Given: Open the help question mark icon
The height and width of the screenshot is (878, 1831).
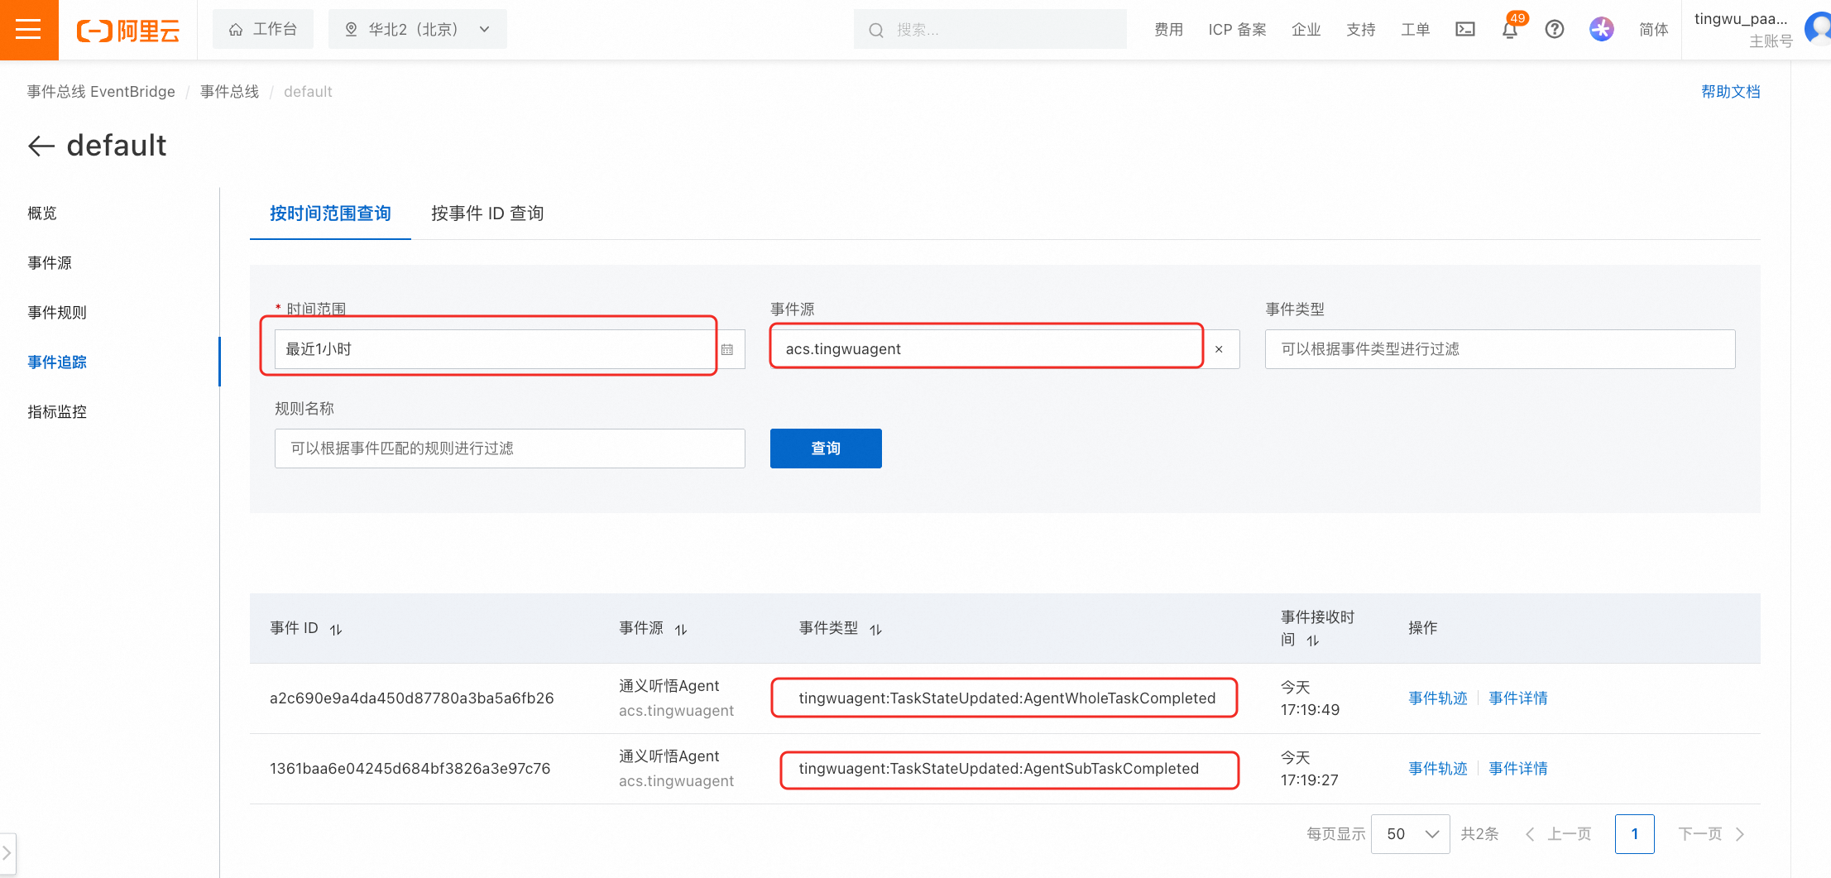Looking at the screenshot, I should pos(1555,30).
